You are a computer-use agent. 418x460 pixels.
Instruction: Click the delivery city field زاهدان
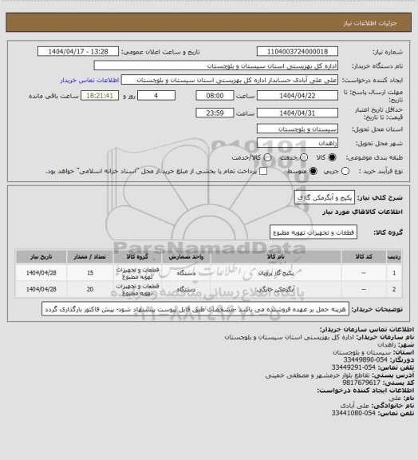(298, 143)
